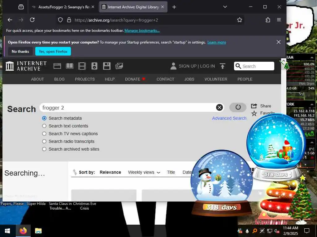Open the Video film icon

pos(82,66)
